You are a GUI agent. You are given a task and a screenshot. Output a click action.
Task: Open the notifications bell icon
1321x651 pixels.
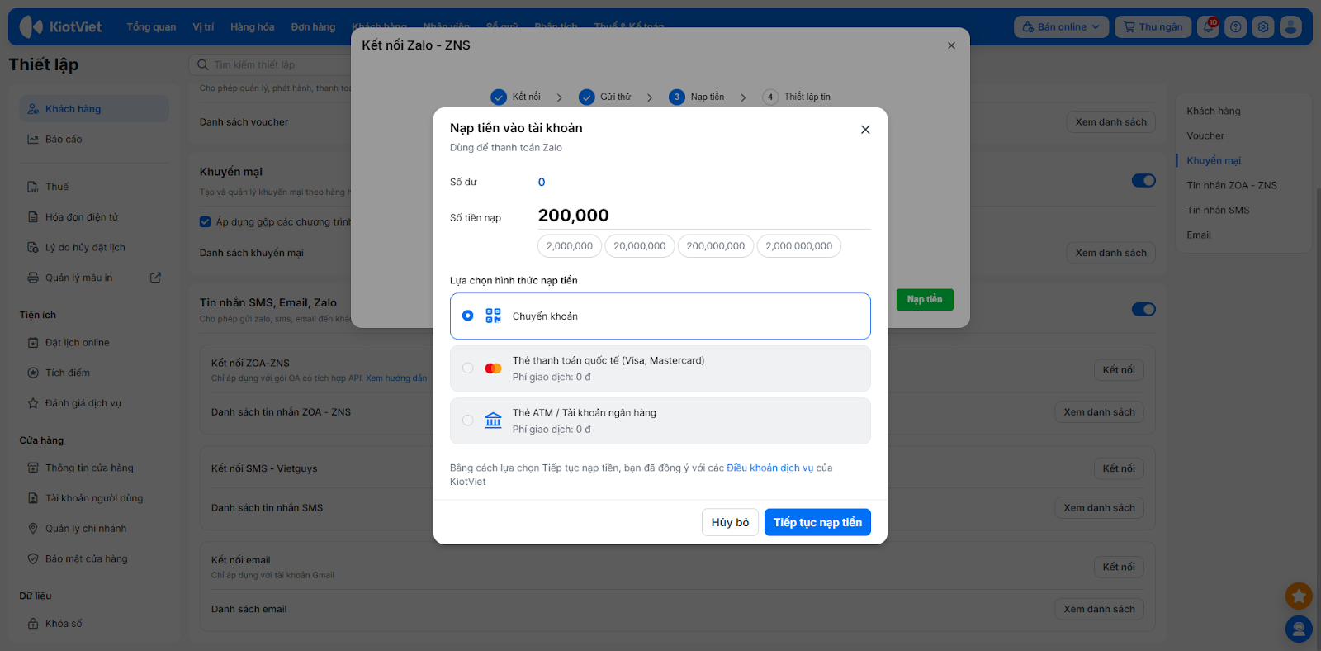coord(1208,27)
